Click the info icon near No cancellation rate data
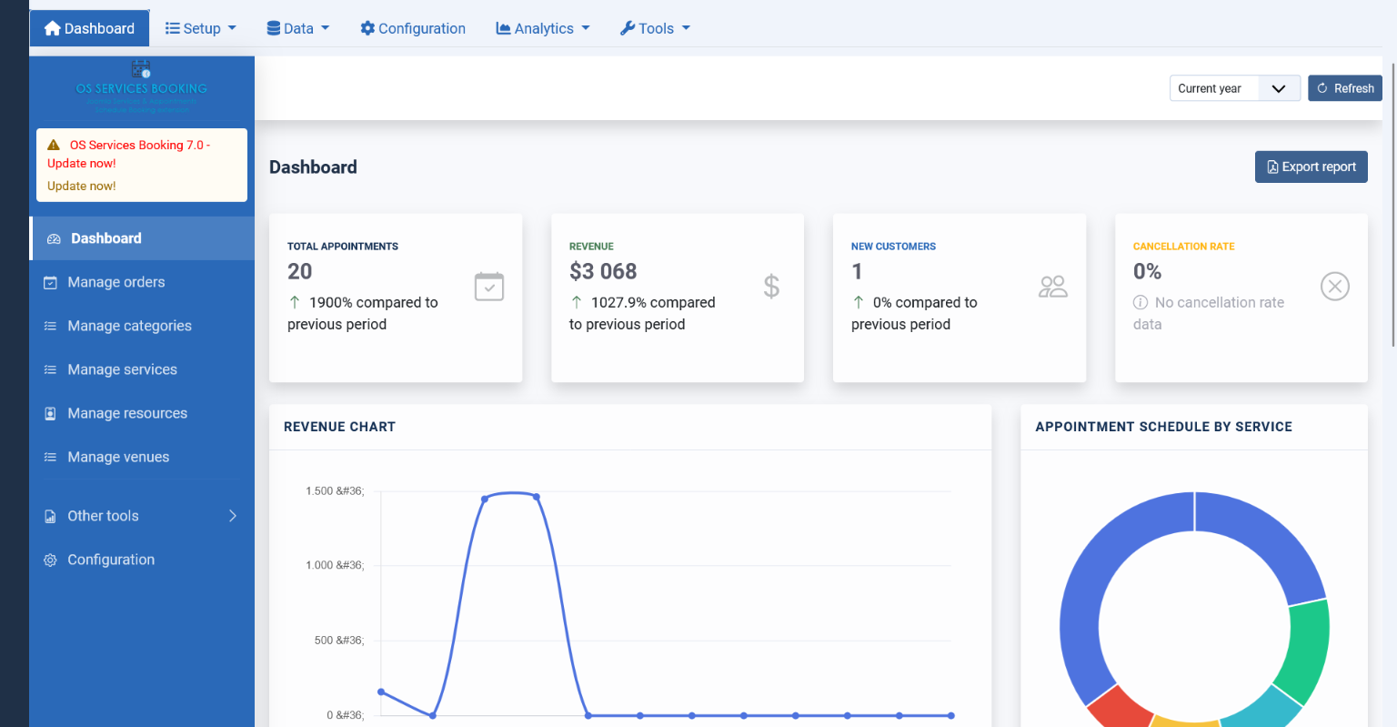1397x727 pixels. [1141, 302]
